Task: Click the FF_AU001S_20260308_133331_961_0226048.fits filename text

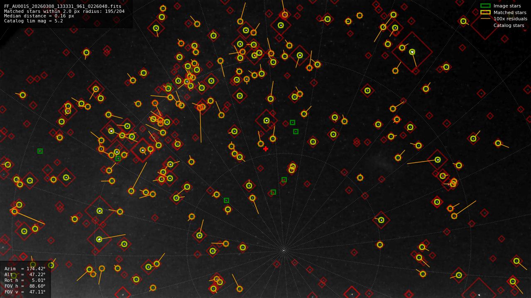Action: [63, 6]
